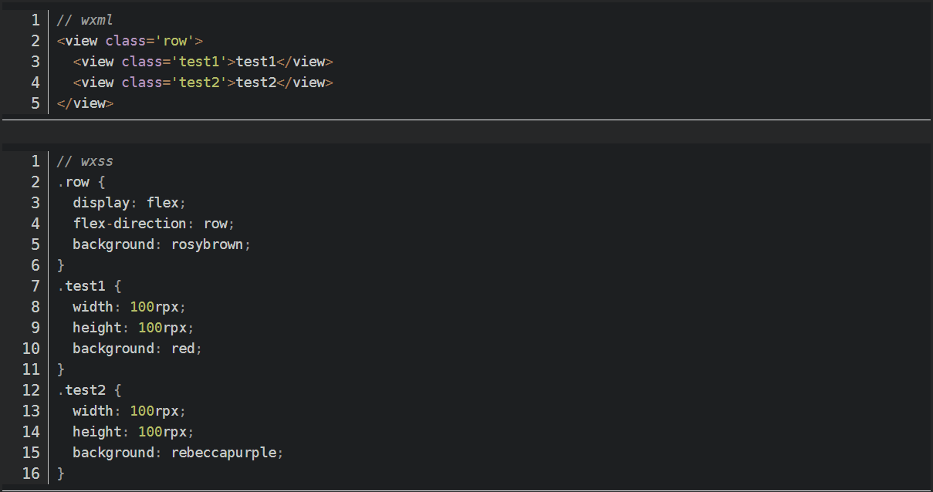The width and height of the screenshot is (933, 492).
Task: Click the '// wxml' comment line
Action: pyautogui.click(x=85, y=20)
